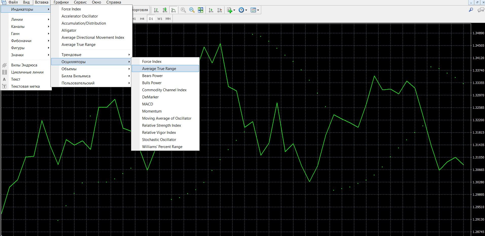
Task: Enable chart auto scroll icon
Action: click(211, 10)
